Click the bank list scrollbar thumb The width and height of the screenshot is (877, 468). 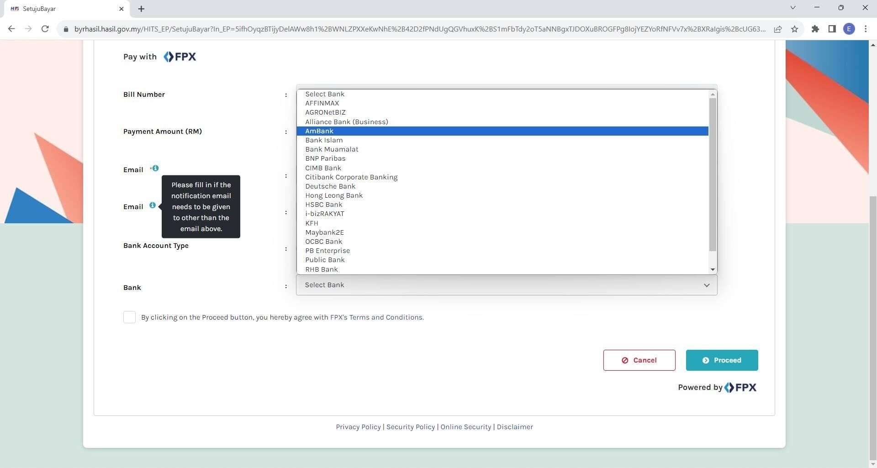pyautogui.click(x=713, y=174)
